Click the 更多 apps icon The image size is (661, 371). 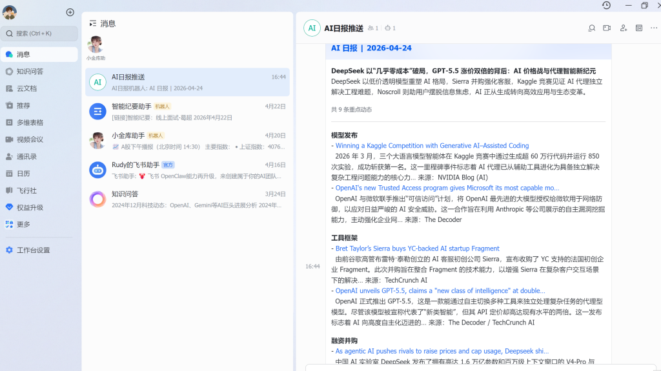pos(9,225)
